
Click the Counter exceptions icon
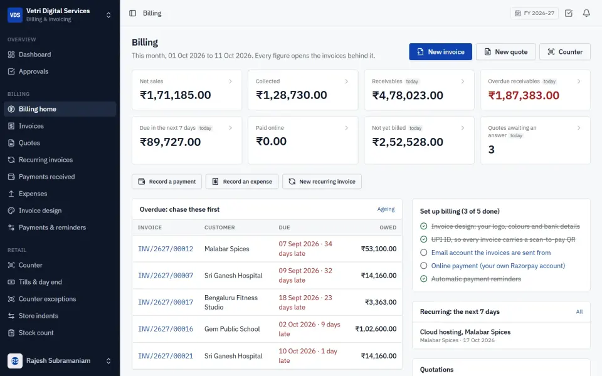(x=11, y=298)
